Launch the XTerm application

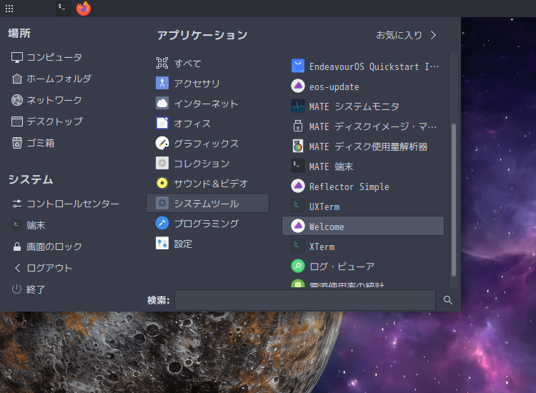pyautogui.click(x=362, y=246)
